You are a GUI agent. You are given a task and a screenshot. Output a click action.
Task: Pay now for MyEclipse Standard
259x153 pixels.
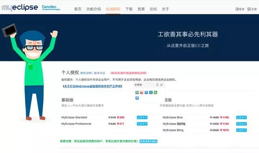click(x=142, y=117)
